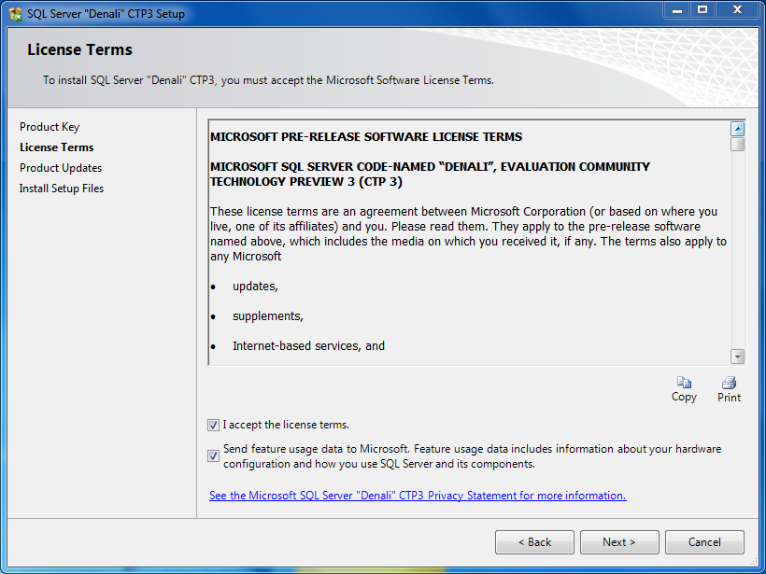Click the license text scrollbar down arrow
Screen dimensions: 766x574
point(737,357)
